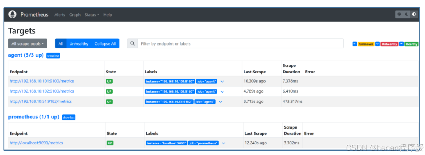425x155 pixels.
Task: Click UP state badge for localhost:9090 row
Action: (110, 143)
